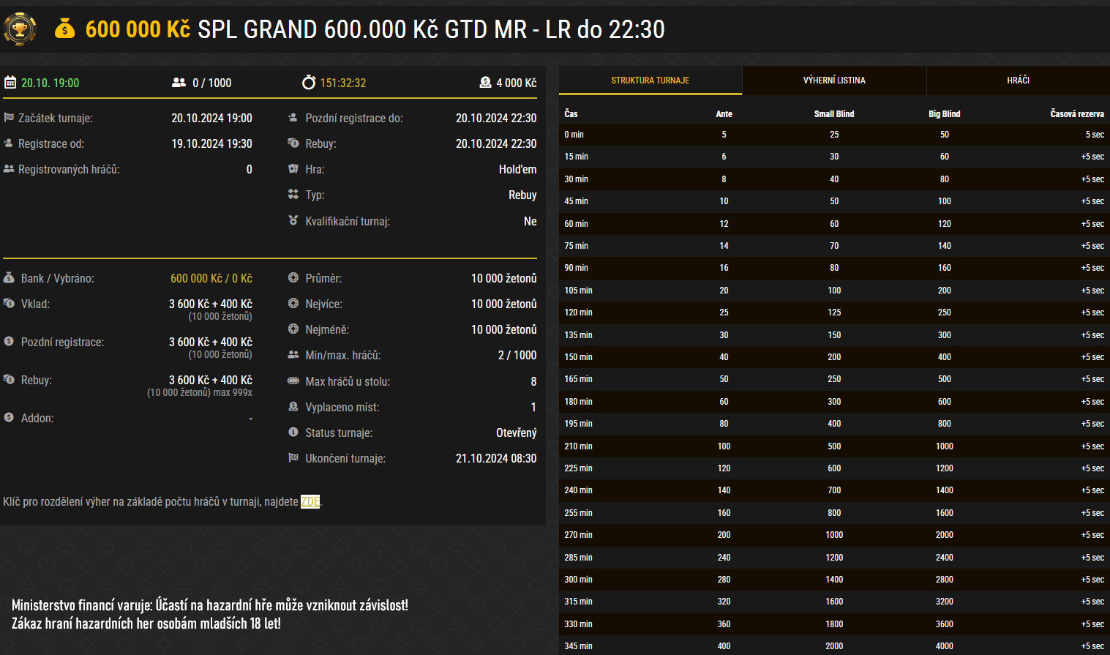Click the Časová rezerva column header
The width and height of the screenshot is (1110, 655).
coord(1077,113)
